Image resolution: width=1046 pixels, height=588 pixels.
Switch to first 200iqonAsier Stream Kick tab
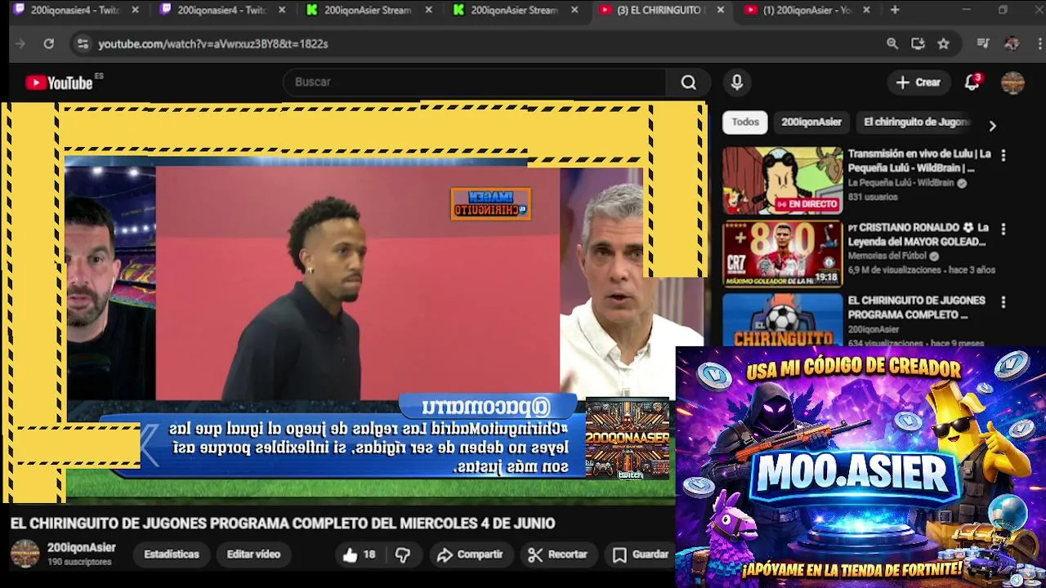(x=369, y=11)
